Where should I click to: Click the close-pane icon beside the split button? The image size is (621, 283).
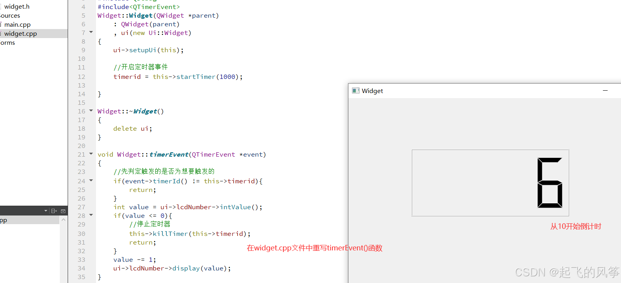63,211
